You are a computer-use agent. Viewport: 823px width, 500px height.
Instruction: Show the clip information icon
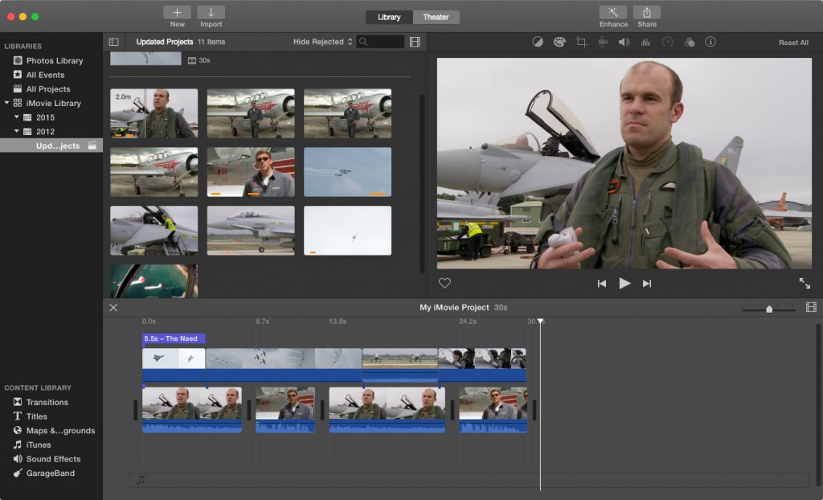tap(710, 42)
